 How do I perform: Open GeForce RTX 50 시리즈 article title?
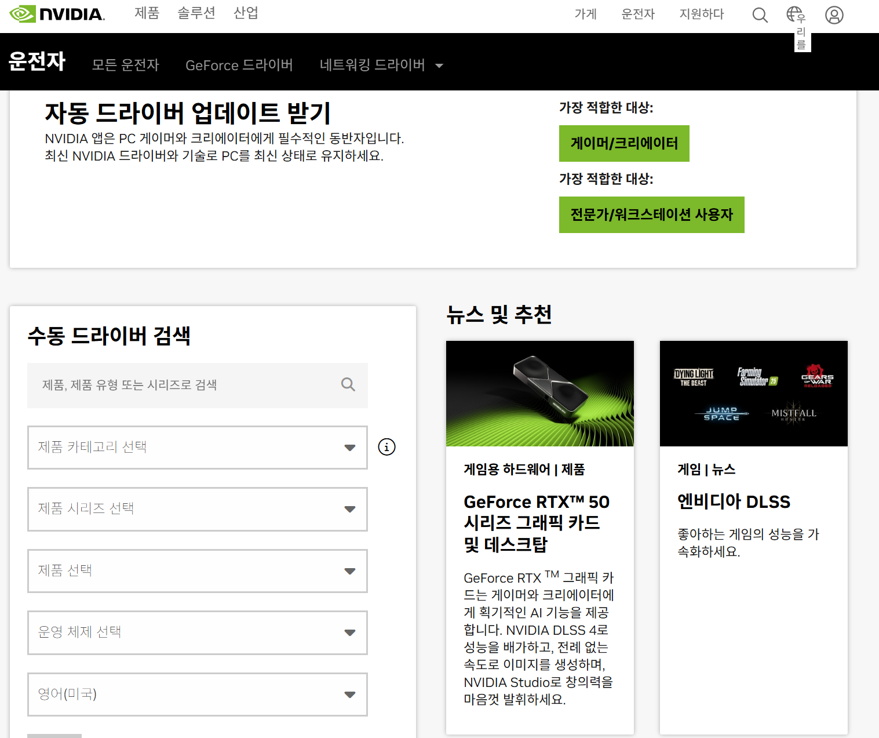click(537, 523)
